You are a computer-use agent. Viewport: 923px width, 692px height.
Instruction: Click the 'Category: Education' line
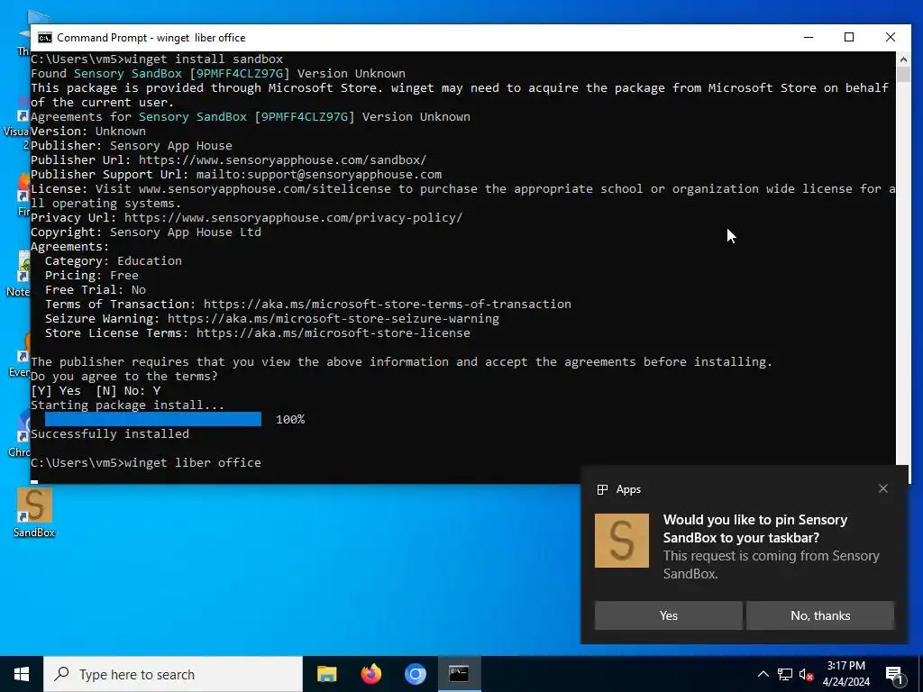tap(113, 260)
